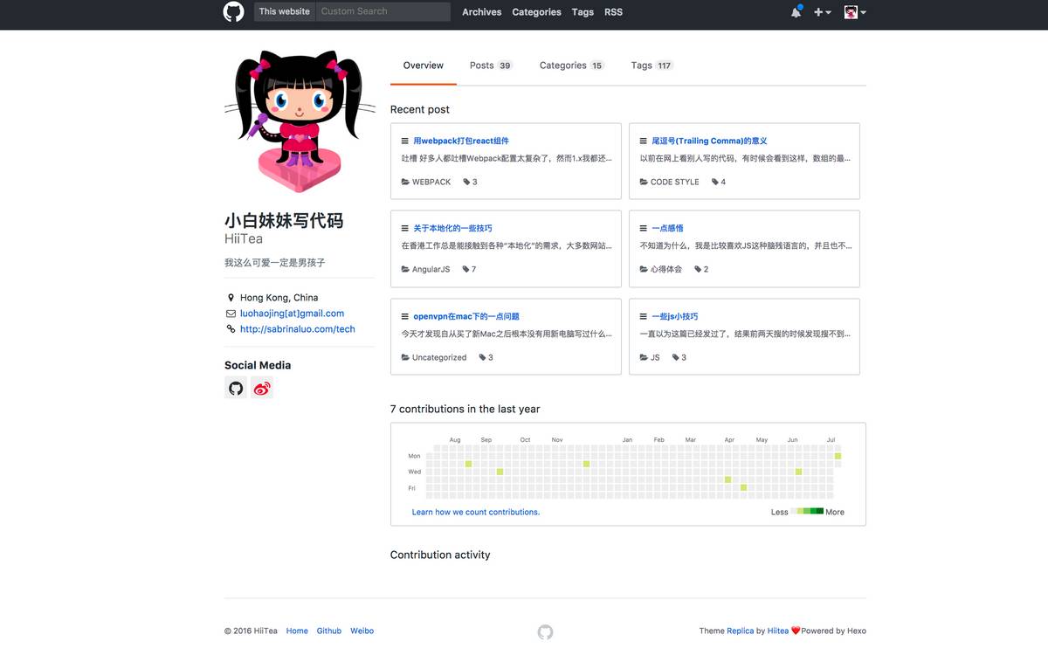Click the GitHub social media icon
Image resolution: width=1048 pixels, height=655 pixels.
pos(236,389)
